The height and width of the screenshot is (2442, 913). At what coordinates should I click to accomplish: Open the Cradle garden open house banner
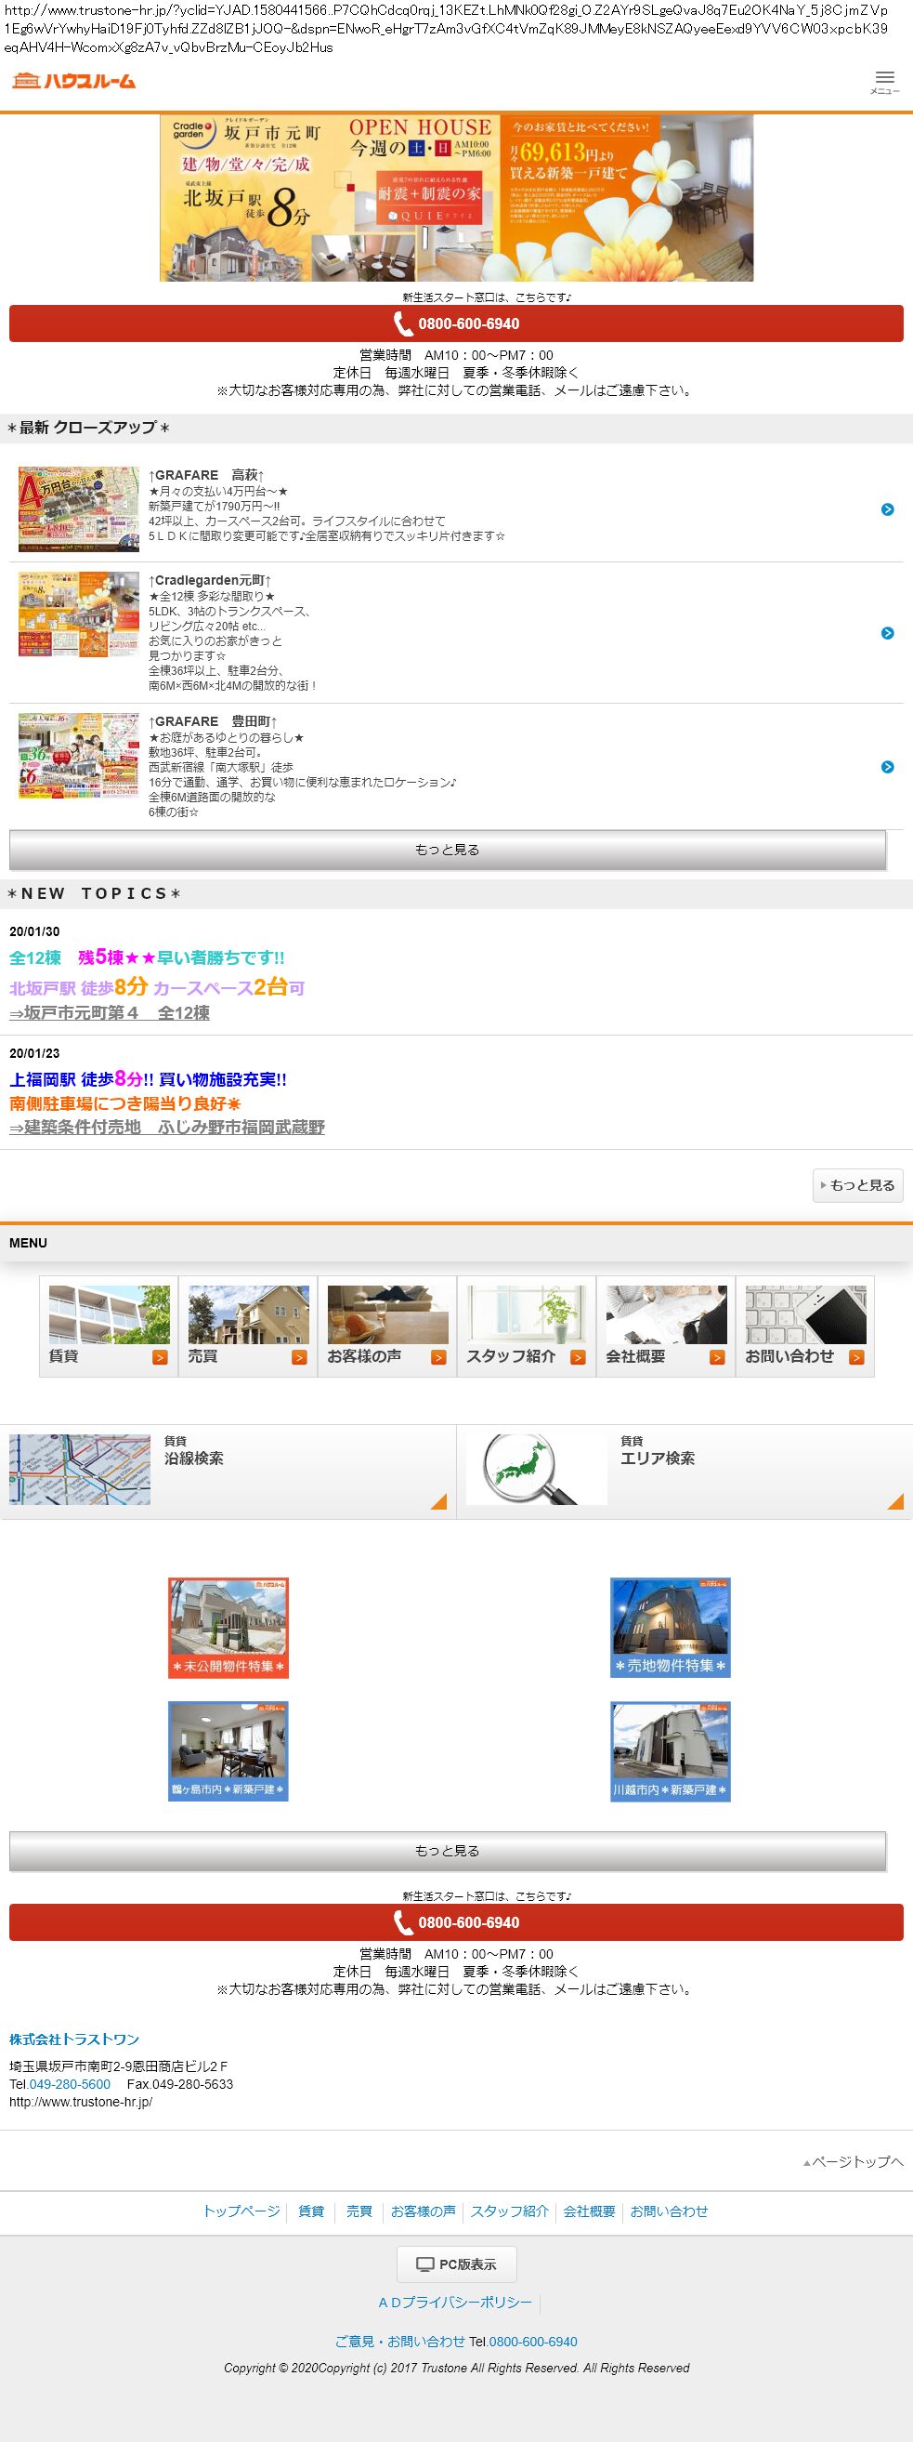pyautogui.click(x=457, y=198)
